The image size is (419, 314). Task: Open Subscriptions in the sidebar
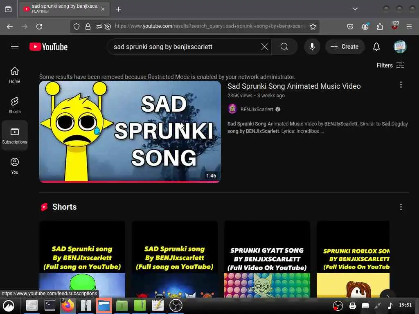(15, 136)
